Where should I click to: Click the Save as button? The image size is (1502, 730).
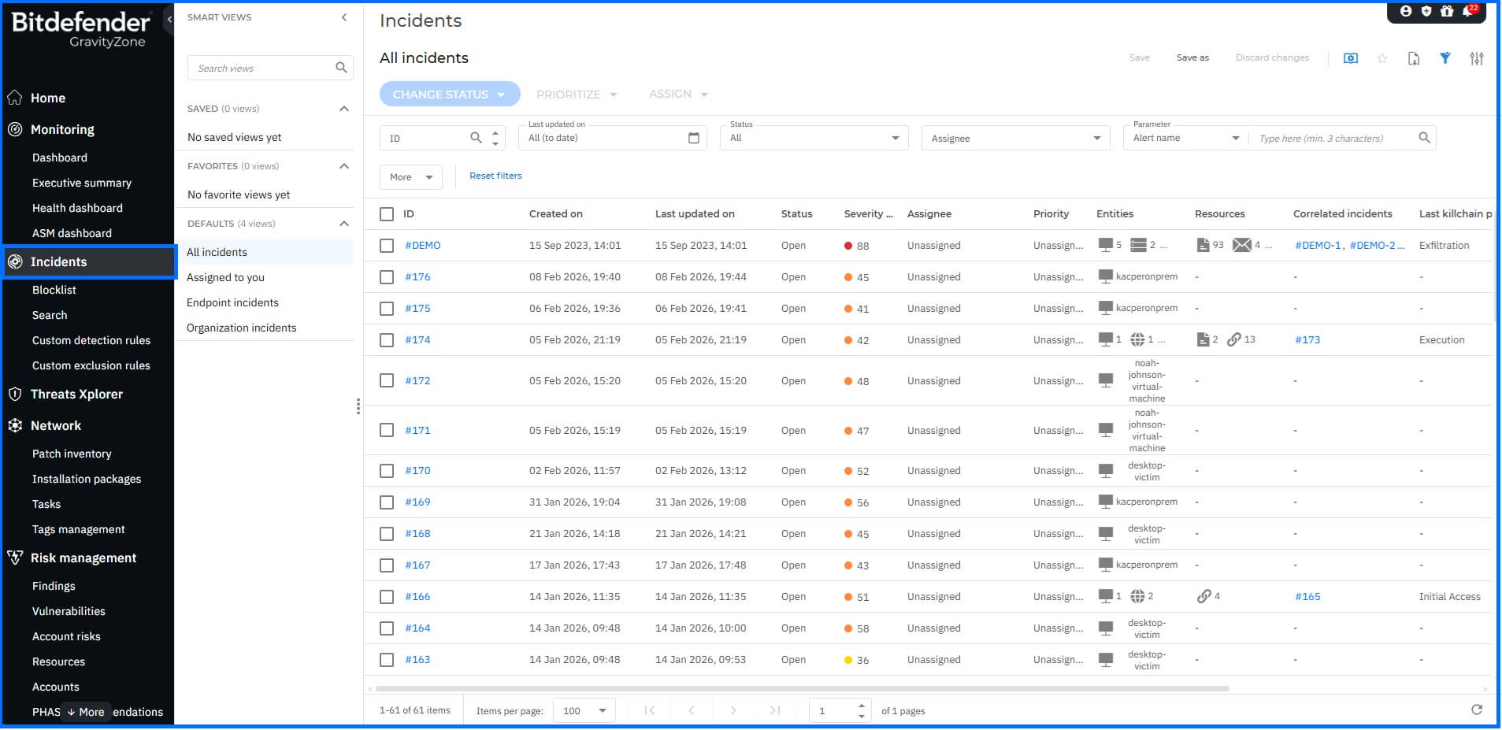click(x=1192, y=57)
